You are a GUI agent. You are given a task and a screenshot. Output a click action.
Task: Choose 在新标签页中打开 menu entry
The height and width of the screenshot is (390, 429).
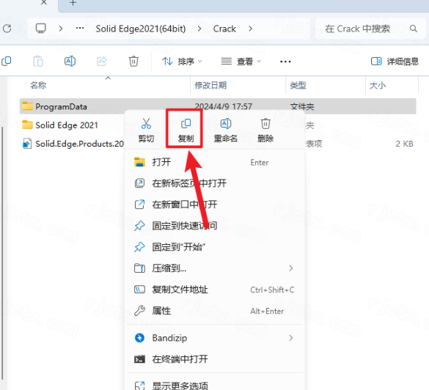tap(215, 183)
